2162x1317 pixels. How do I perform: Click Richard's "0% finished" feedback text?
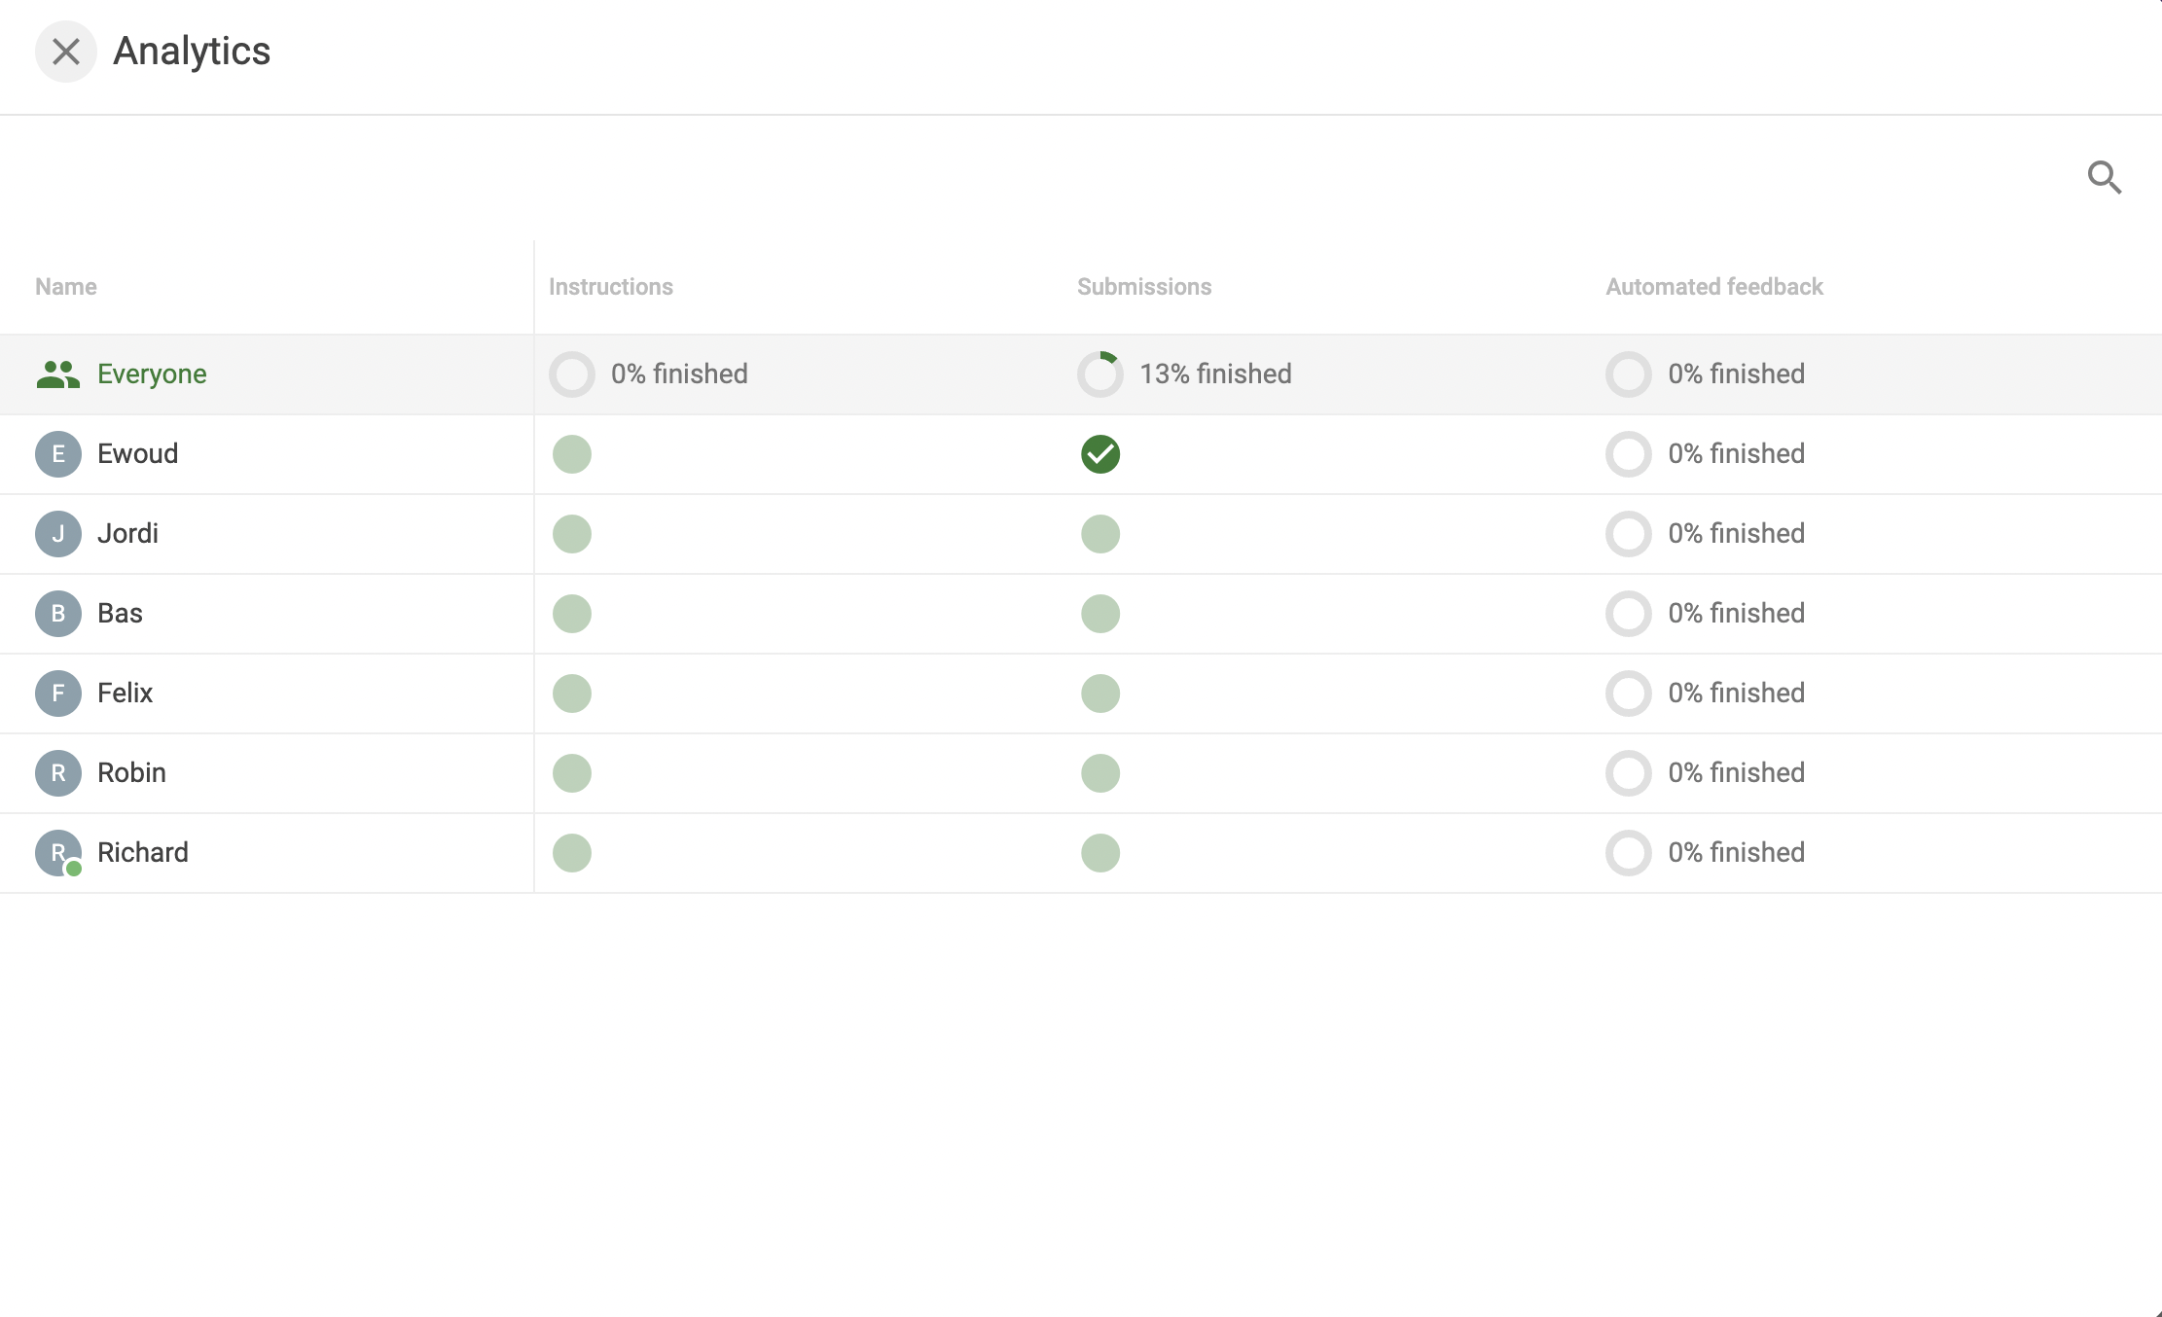1737,853
